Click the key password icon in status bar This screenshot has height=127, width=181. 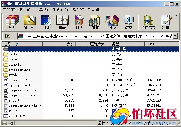pyautogui.click(x=11, y=123)
